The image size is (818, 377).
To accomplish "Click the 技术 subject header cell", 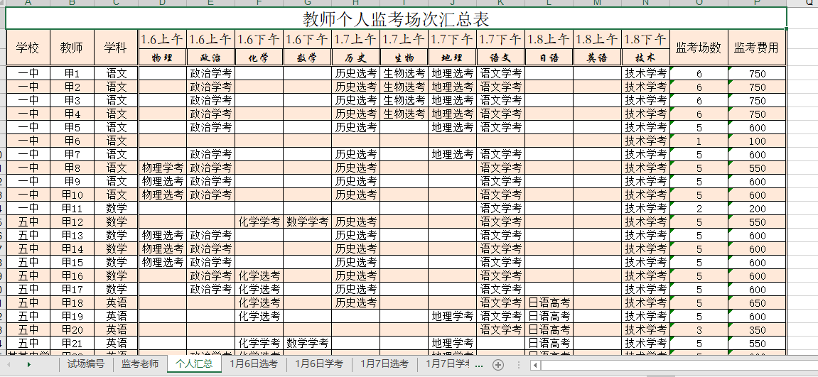I will click(645, 58).
